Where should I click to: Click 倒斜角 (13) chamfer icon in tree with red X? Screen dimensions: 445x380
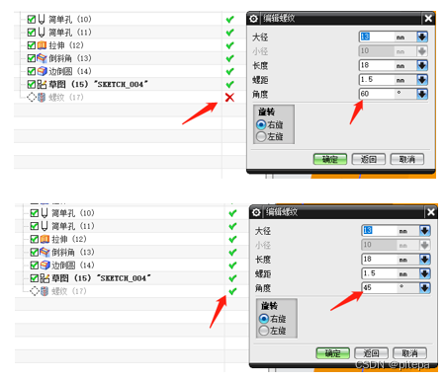[x=42, y=58]
